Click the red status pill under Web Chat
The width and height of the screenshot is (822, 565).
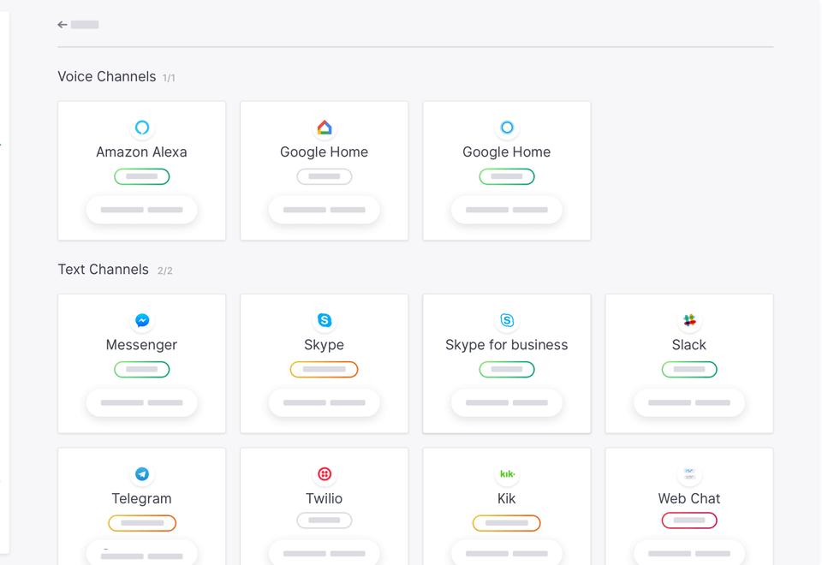pos(689,520)
